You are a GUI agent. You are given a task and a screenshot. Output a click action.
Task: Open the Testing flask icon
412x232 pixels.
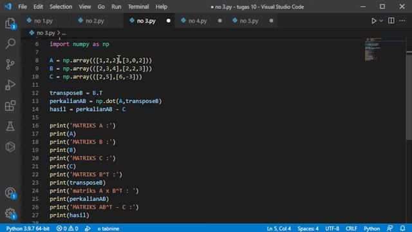(10, 126)
